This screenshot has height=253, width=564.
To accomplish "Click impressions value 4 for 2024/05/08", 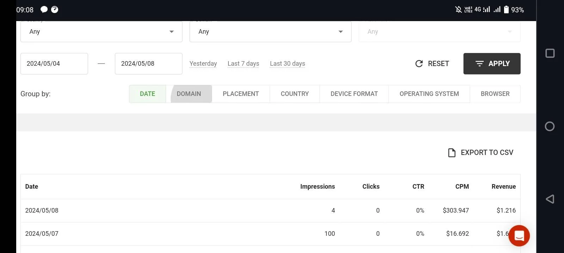I will tap(333, 210).
